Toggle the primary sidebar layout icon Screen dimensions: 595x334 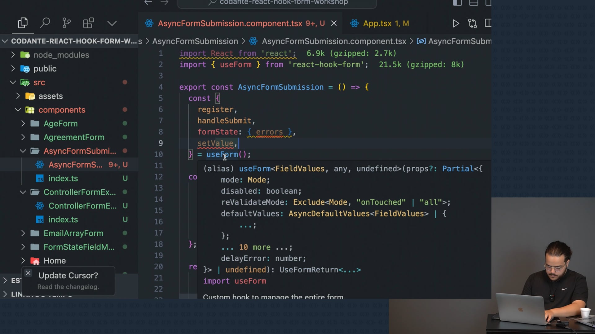(x=457, y=3)
